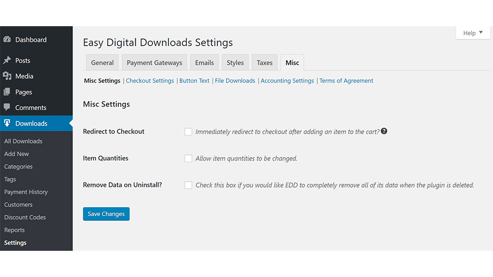This screenshot has width=493, height=277.
Task: Open Categories submenu item
Action: point(18,166)
